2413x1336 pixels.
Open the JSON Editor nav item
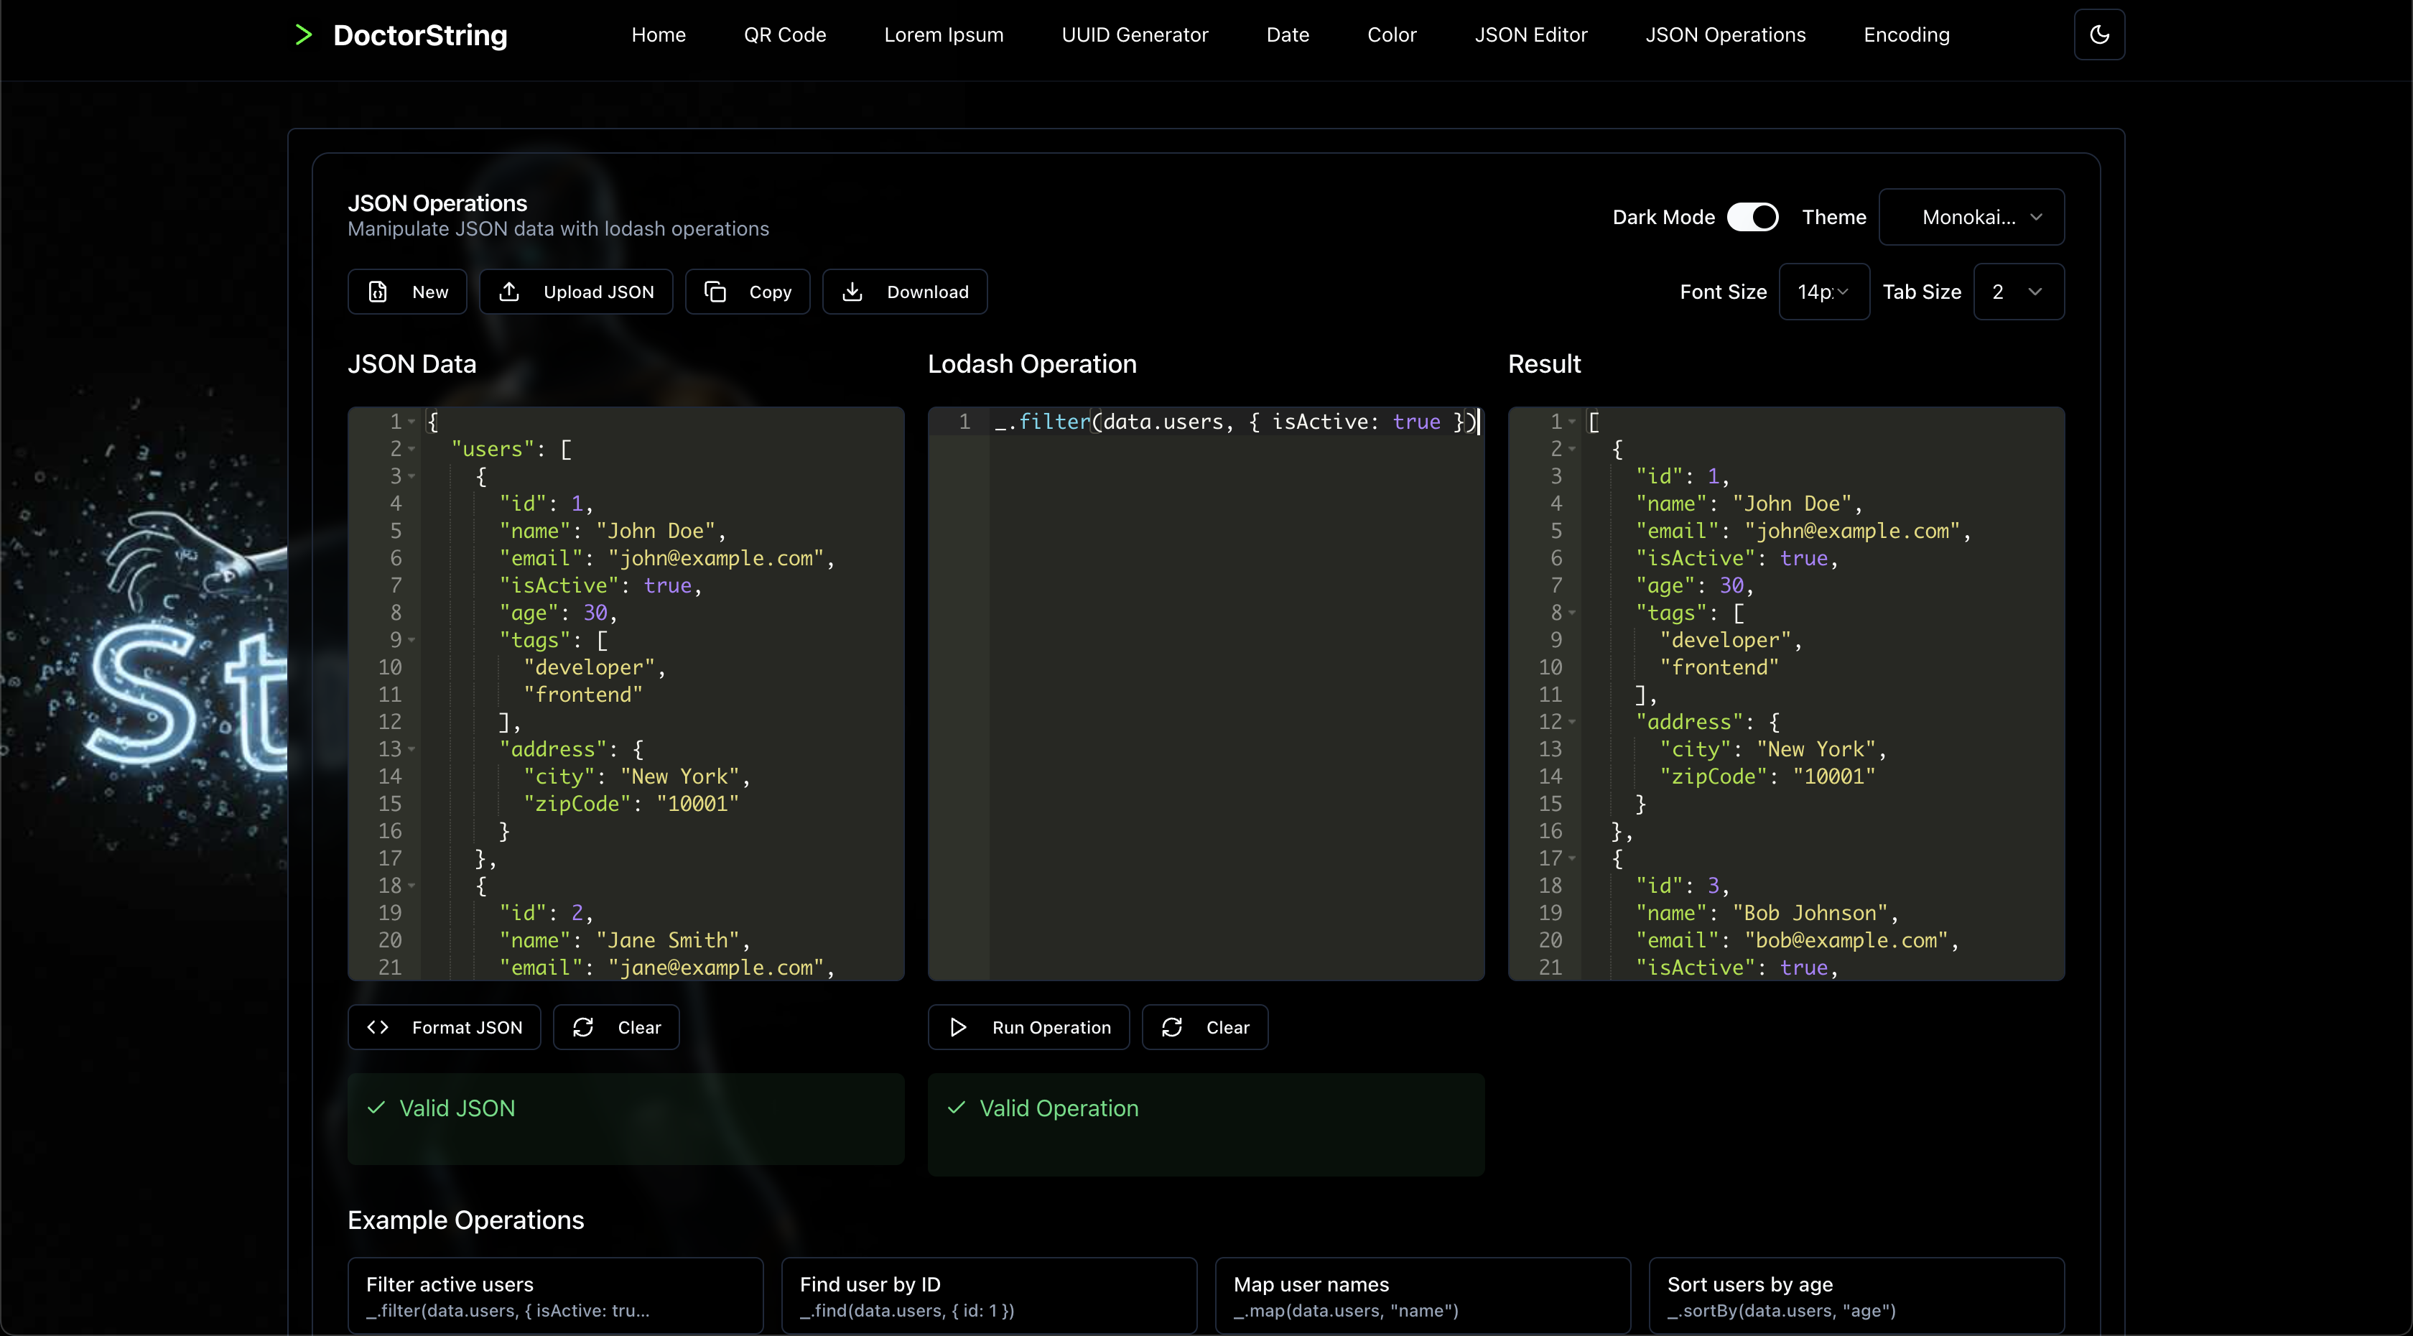1530,34
